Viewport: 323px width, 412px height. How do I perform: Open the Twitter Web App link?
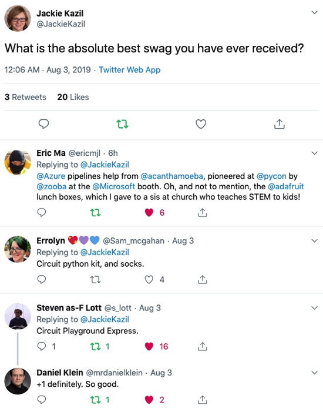pos(129,69)
